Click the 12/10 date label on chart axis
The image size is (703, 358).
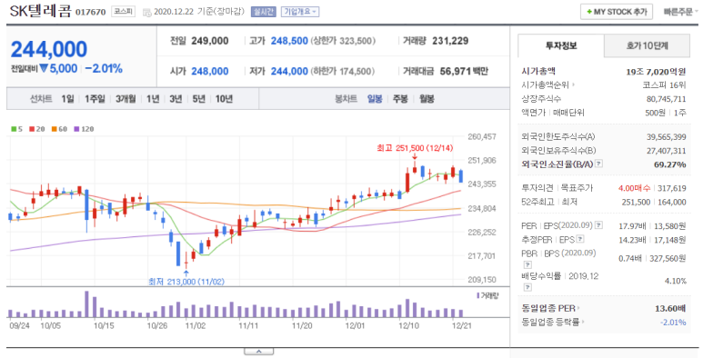pyautogui.click(x=408, y=325)
